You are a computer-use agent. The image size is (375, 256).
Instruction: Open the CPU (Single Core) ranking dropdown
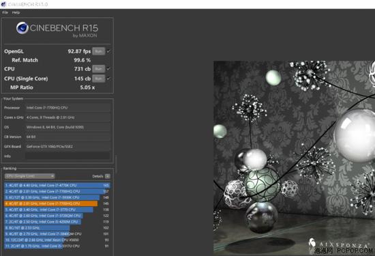(29, 176)
